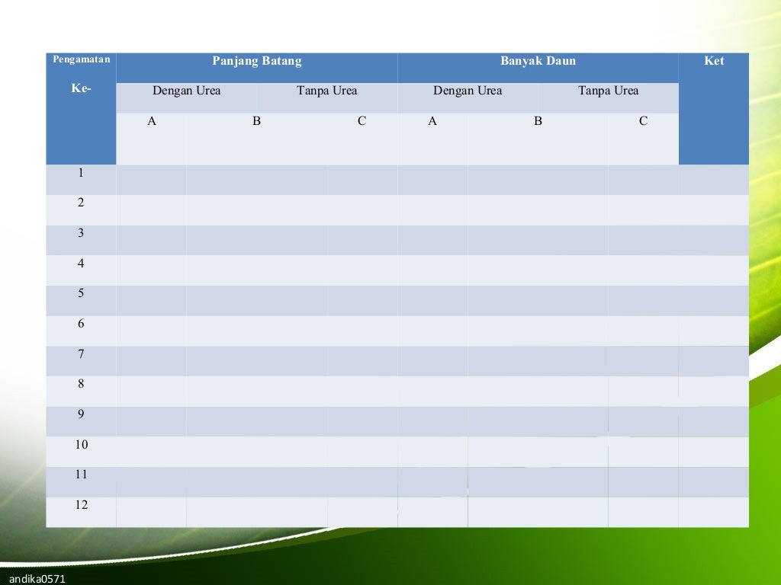This screenshot has height=585, width=781.
Task: Select the "Ke-" header label
Action: pos(81,88)
